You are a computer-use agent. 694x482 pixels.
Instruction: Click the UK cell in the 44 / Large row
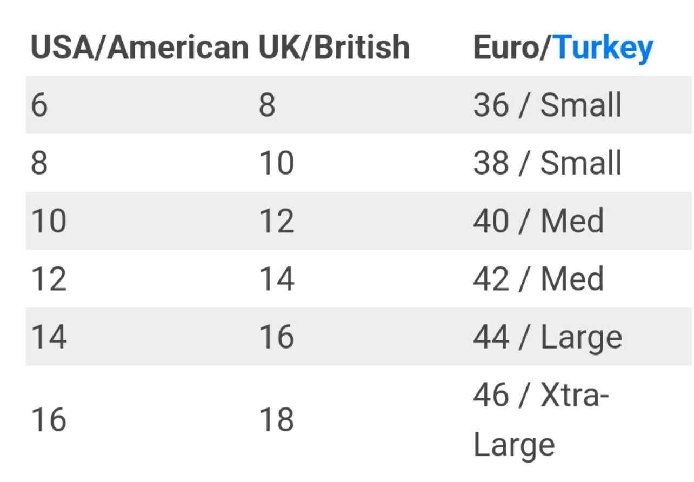276,337
